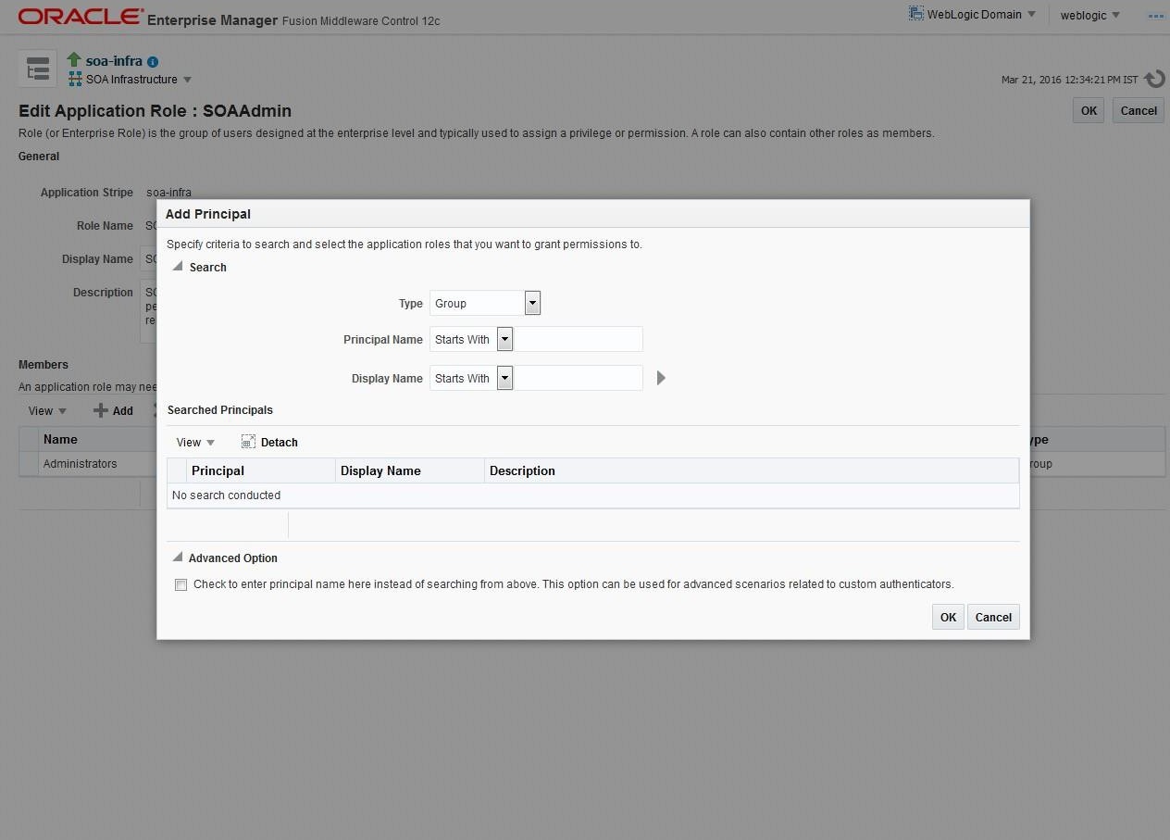Open Principal Name Starts With dropdown
1170x840 pixels.
504,339
